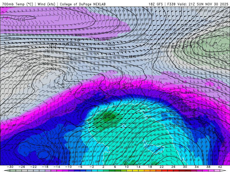Screen dimensions: 230x172
Task: Click the 'F339' forecast hour label
Action: [171, 4]
